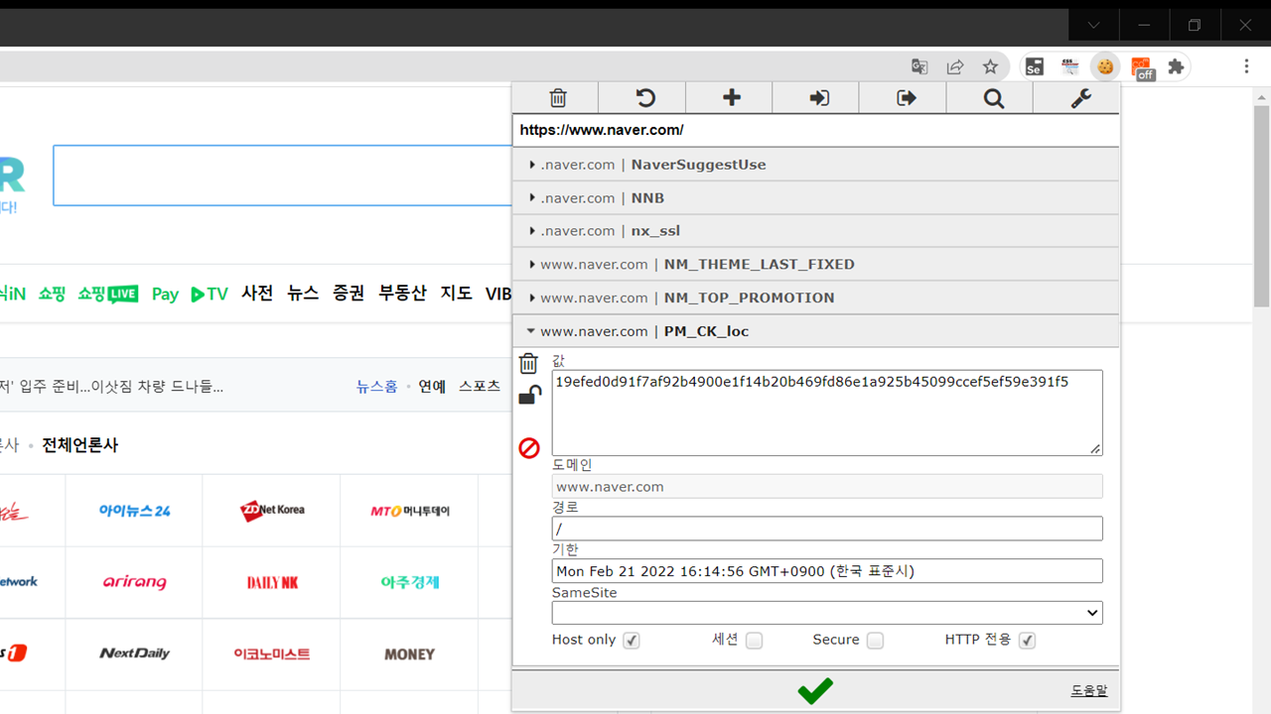Enable the 세션 (Session) checkbox

[x=754, y=641]
